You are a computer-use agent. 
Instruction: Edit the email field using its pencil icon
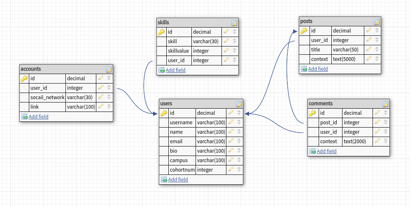coord(231,141)
